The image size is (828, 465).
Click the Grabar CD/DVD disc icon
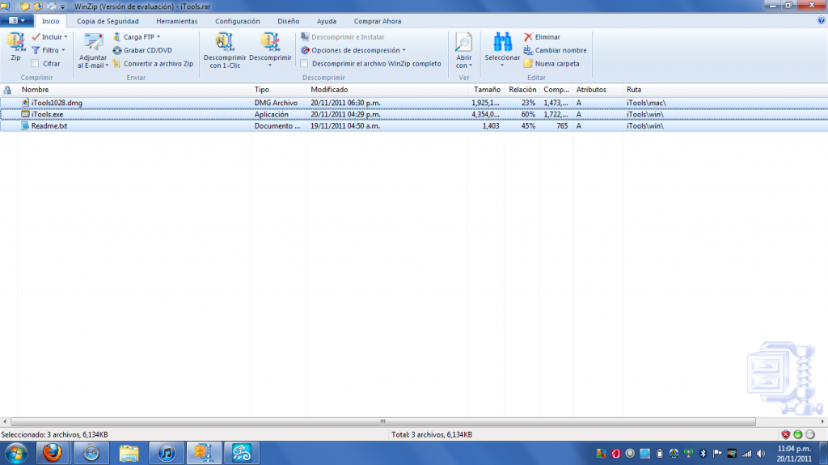pyautogui.click(x=116, y=50)
